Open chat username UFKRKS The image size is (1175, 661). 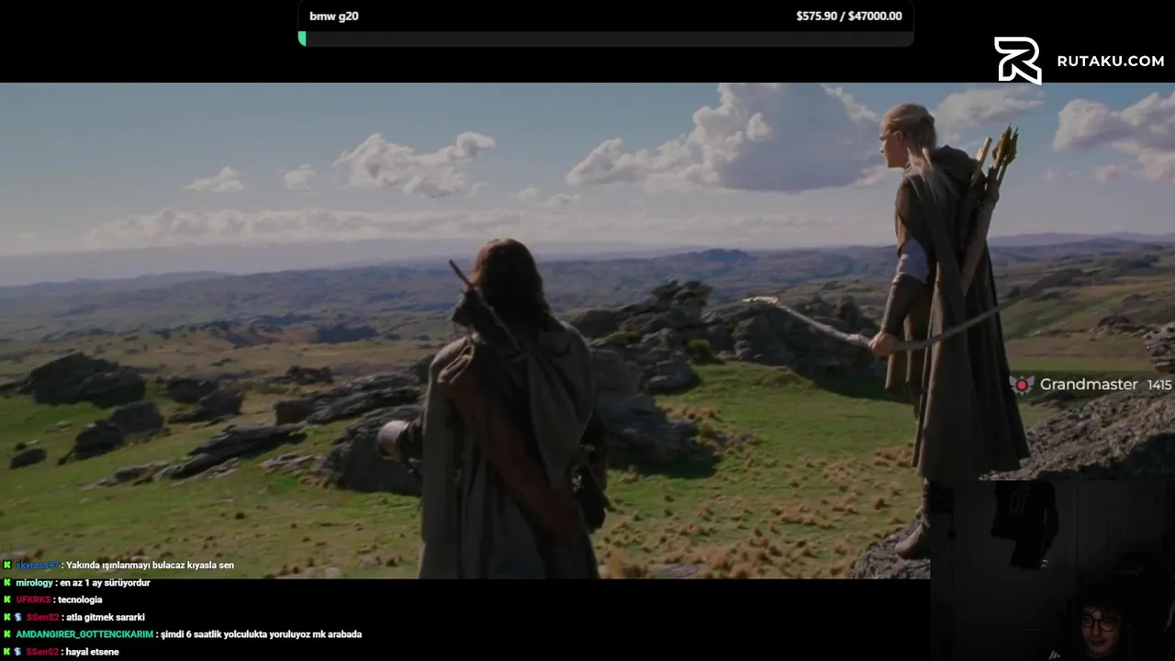click(33, 599)
